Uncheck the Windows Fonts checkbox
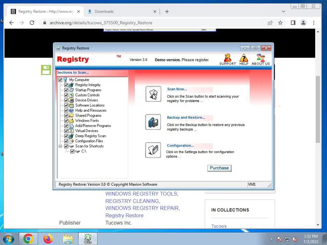This screenshot has height=245, width=327. coord(66,121)
